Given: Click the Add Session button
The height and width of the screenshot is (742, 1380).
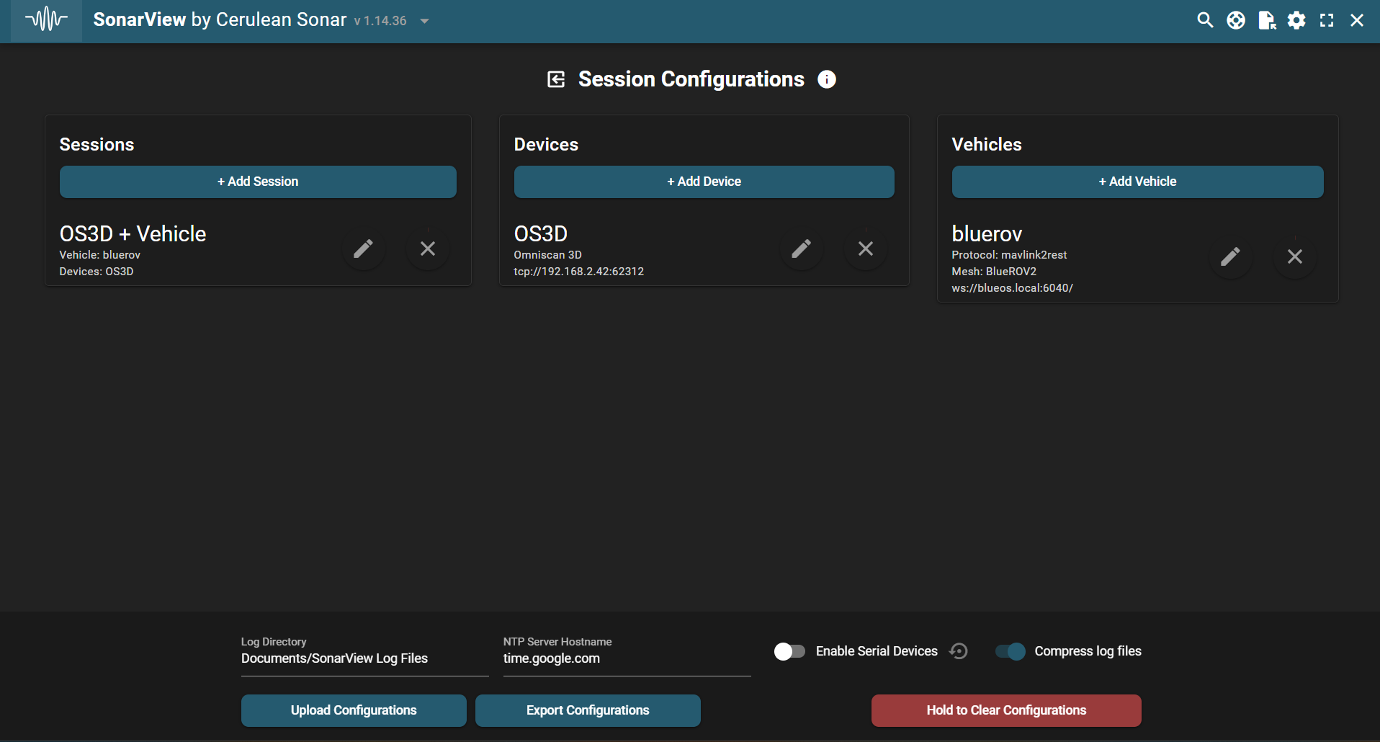Looking at the screenshot, I should [258, 182].
